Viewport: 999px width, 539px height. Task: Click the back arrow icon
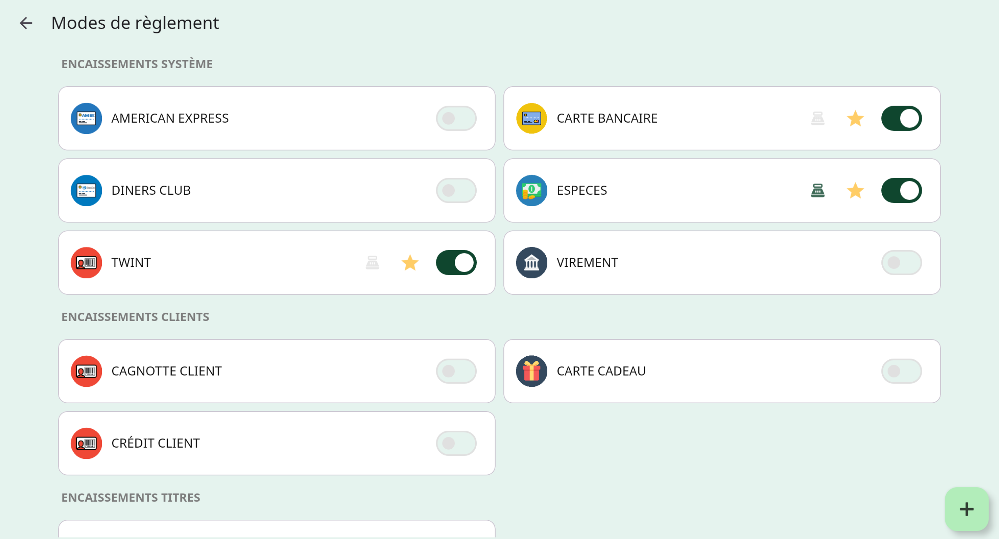[26, 23]
